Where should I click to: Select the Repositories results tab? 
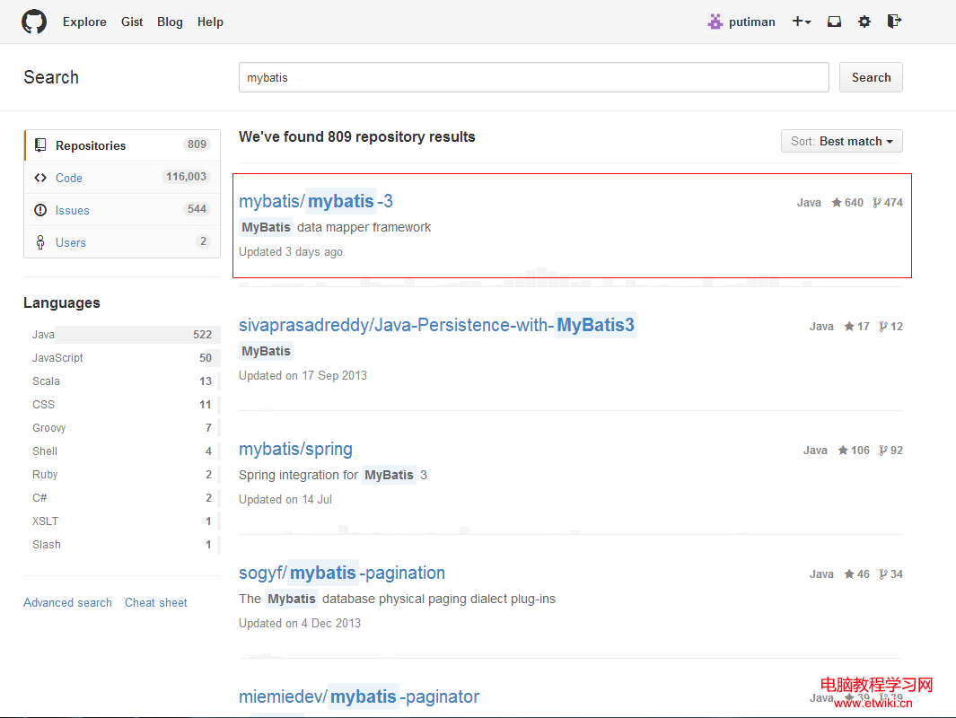click(x=122, y=145)
